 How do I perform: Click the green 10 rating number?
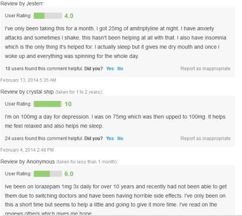pyautogui.click(x=68, y=104)
